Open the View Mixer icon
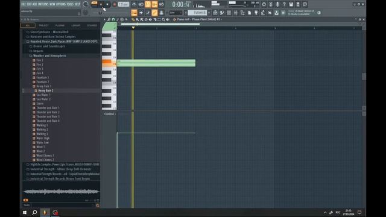Image resolution: width=386 pixels, height=217 pixels. tap(236, 13)
